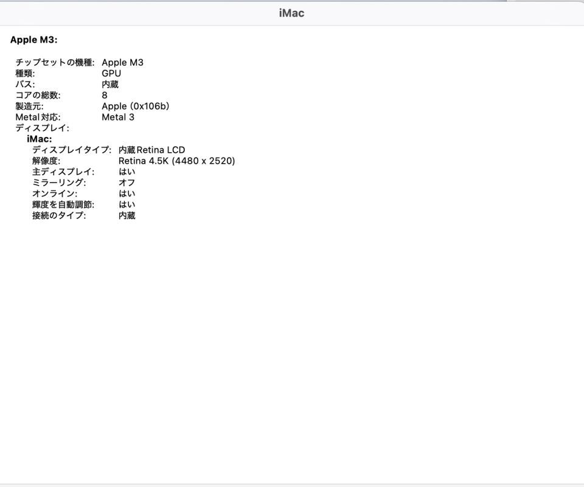This screenshot has width=584, height=487.
Task: Select core count value 8
Action: pos(105,96)
